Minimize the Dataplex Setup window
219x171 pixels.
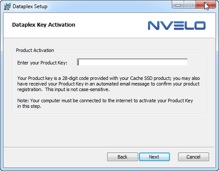coord(178,5)
